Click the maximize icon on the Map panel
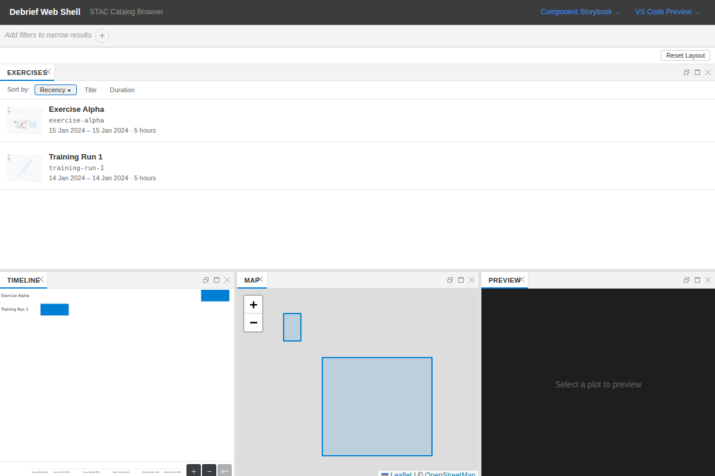This screenshot has height=476, width=715. pyautogui.click(x=461, y=280)
